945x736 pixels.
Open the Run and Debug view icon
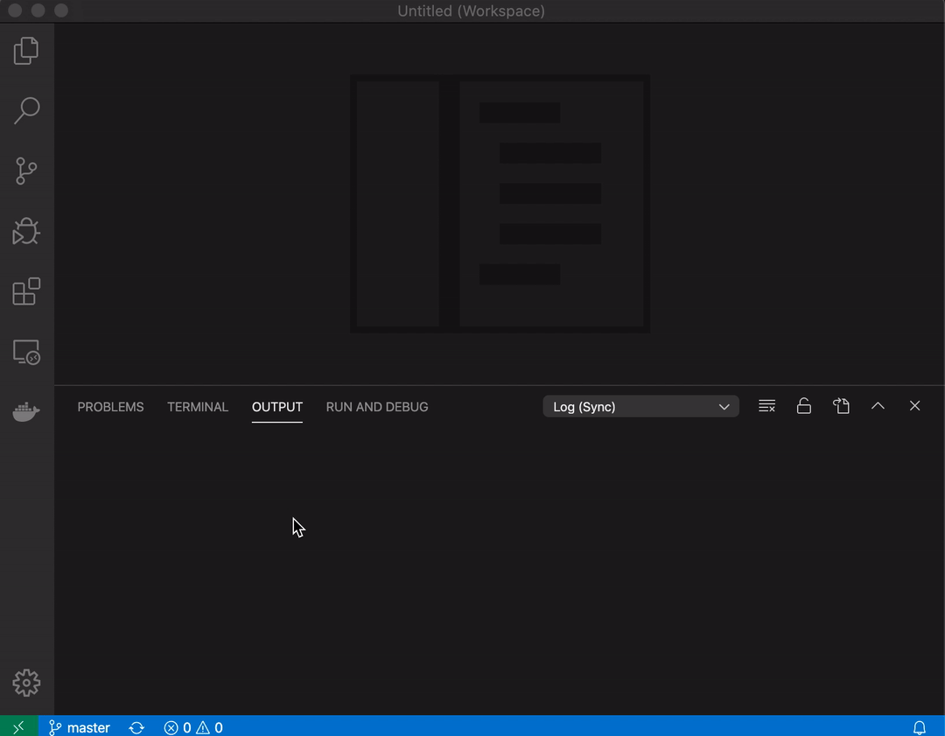click(26, 231)
